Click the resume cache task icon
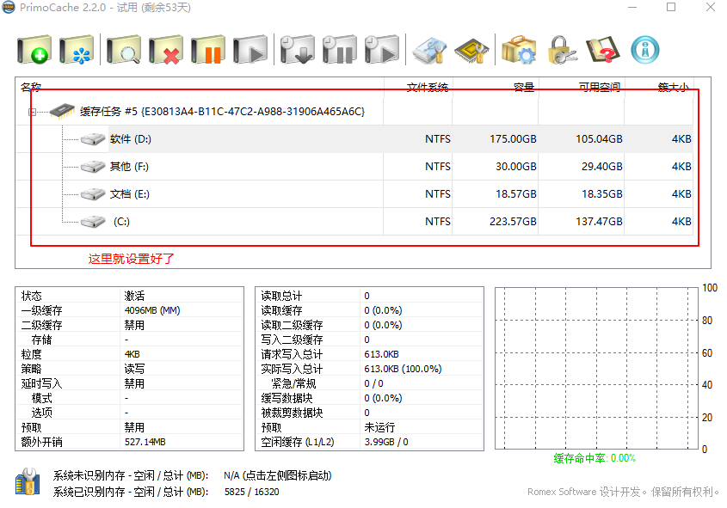727x508 pixels. click(250, 50)
